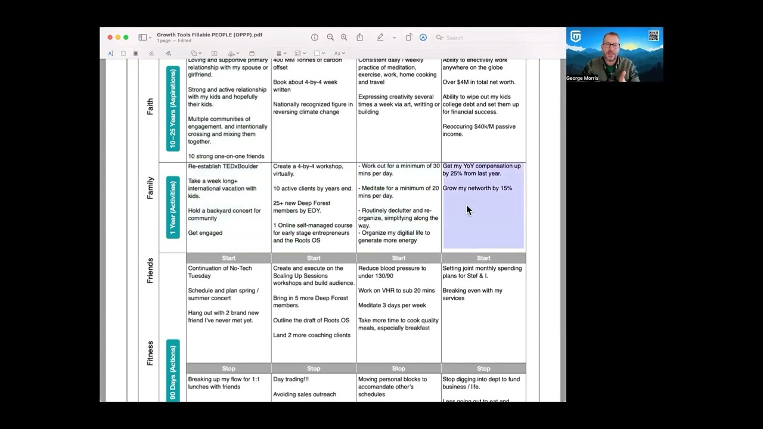Click 'Outline the draft of Roots OS'

tap(311, 320)
